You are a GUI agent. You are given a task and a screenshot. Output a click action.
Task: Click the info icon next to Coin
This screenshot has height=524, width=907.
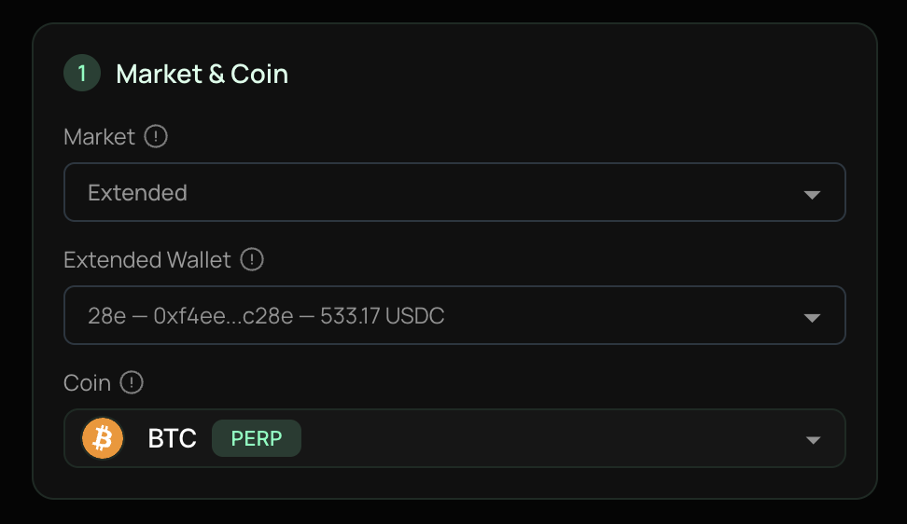[x=133, y=383]
